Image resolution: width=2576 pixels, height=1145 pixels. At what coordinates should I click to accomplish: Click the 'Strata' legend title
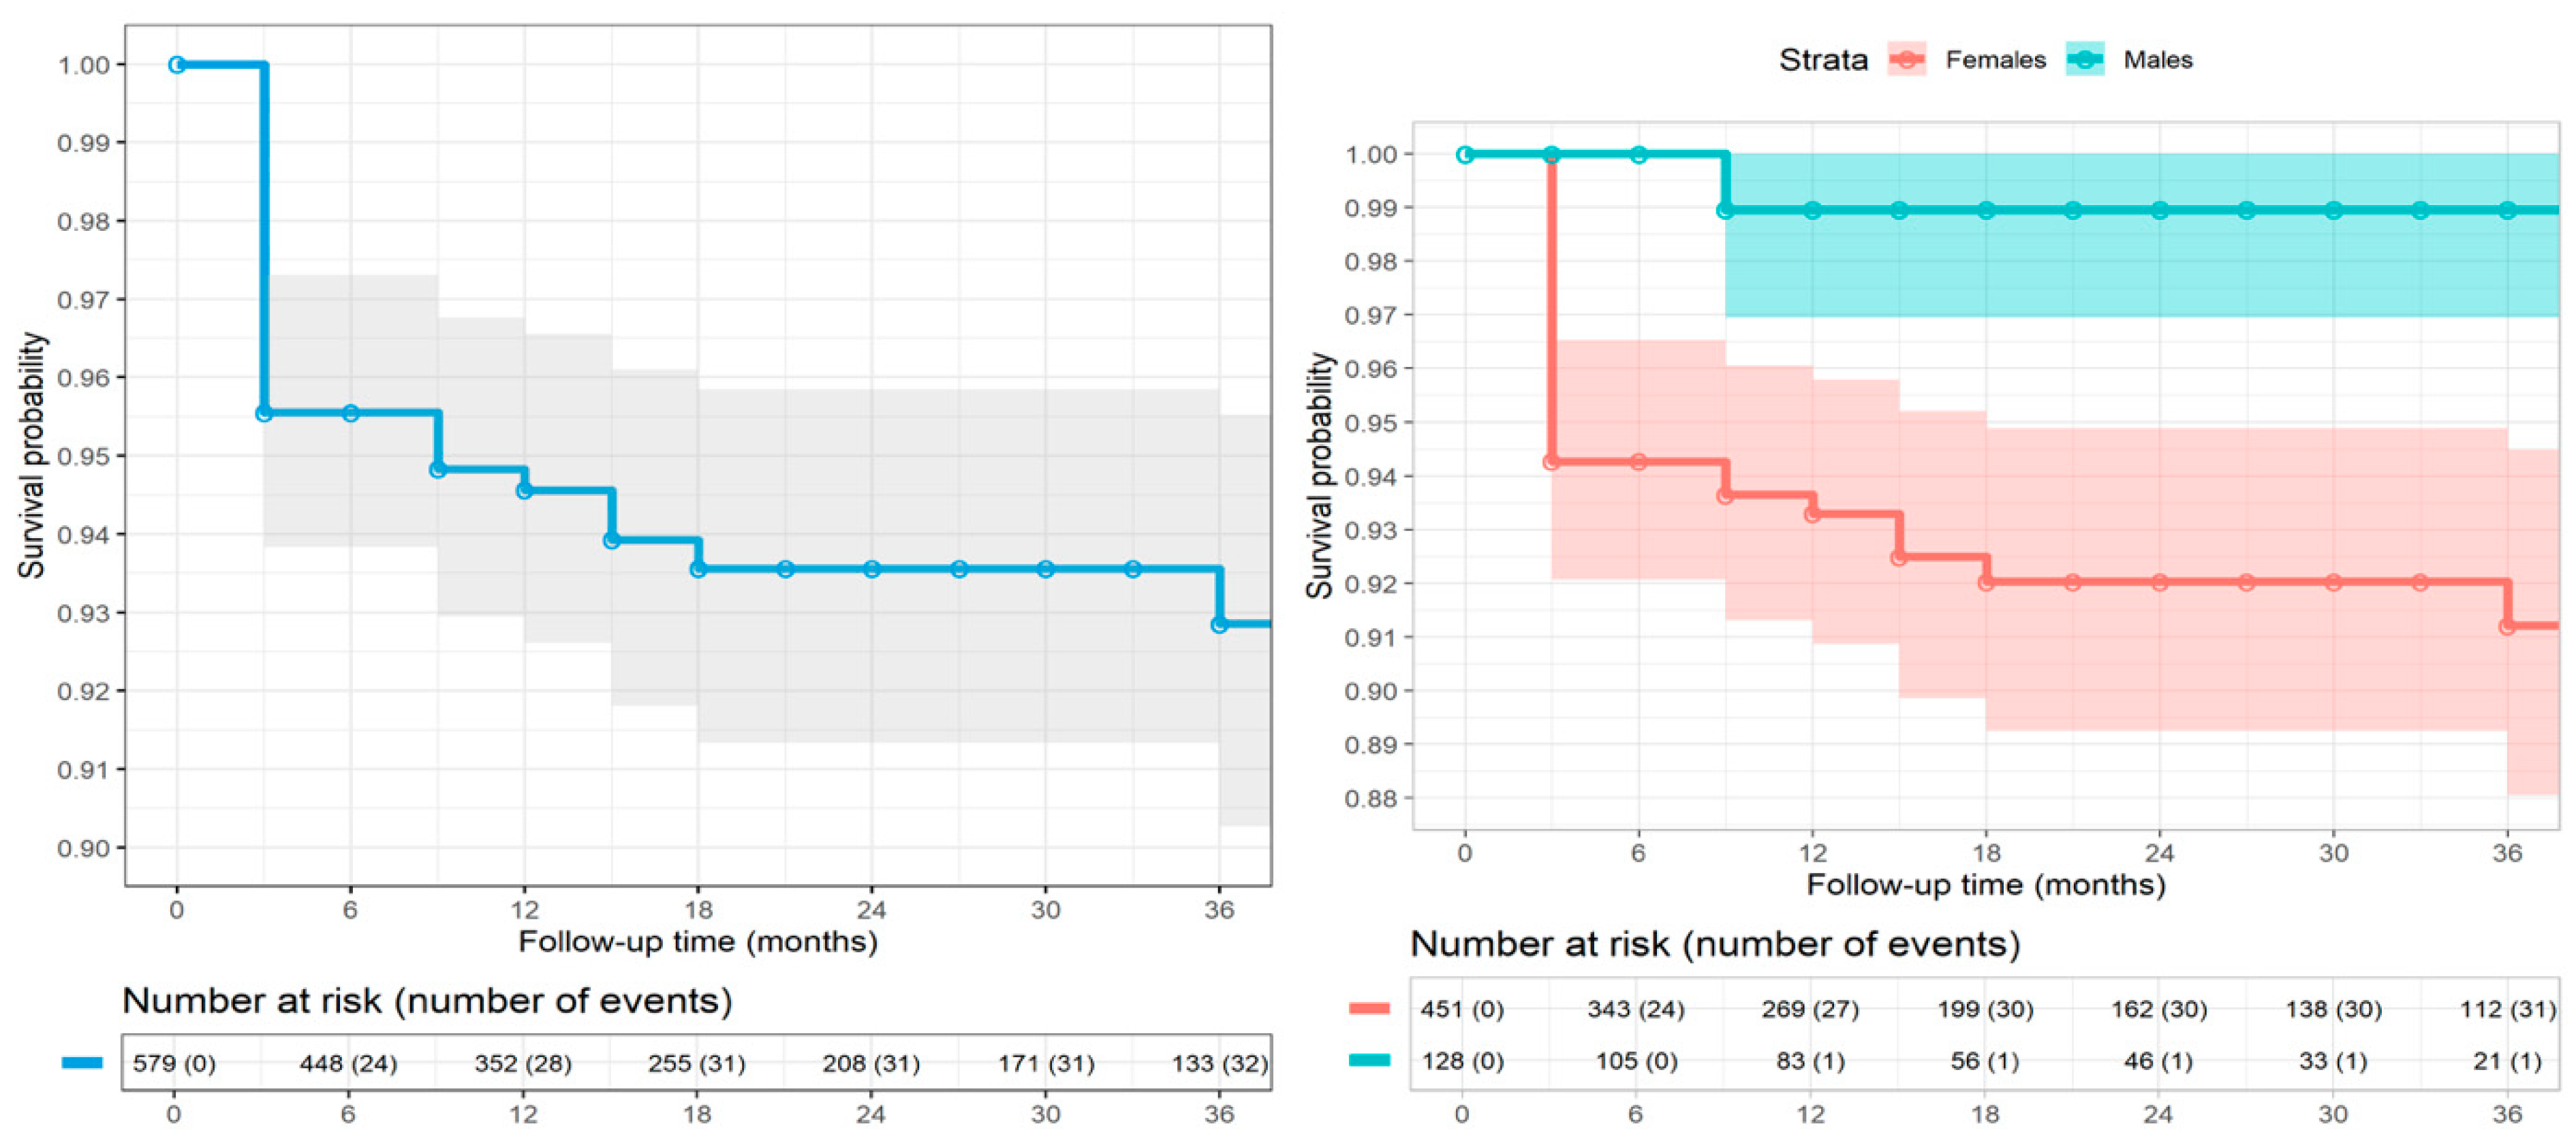click(1823, 60)
